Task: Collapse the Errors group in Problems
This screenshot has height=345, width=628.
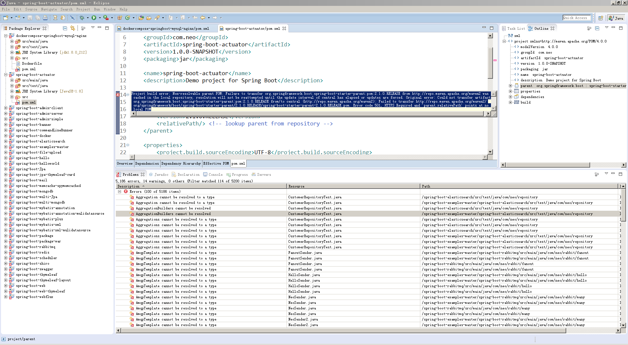Action: (120, 192)
